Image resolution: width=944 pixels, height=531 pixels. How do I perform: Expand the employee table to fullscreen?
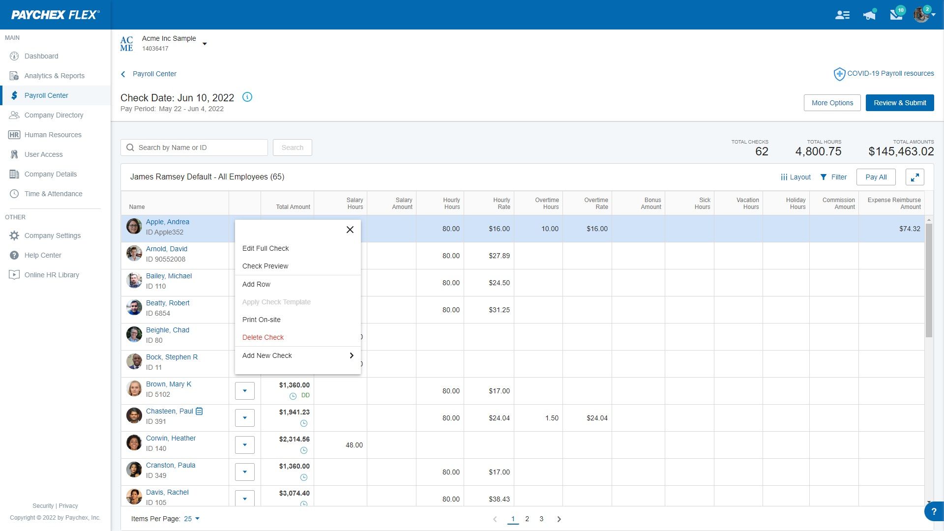[x=914, y=177]
